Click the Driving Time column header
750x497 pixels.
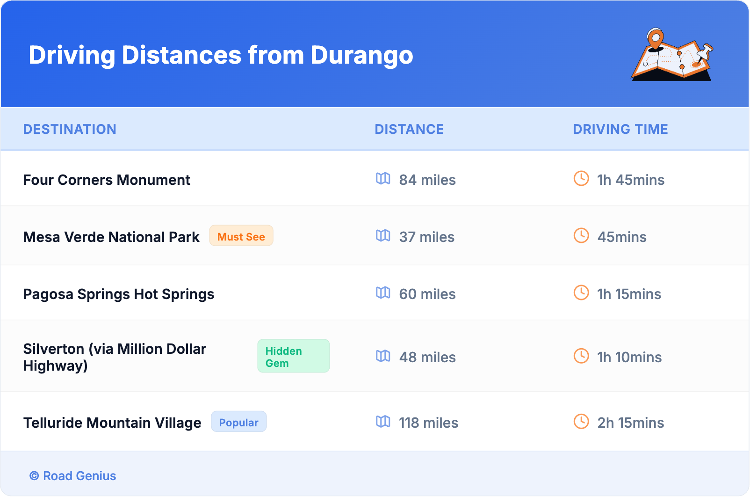pos(620,129)
